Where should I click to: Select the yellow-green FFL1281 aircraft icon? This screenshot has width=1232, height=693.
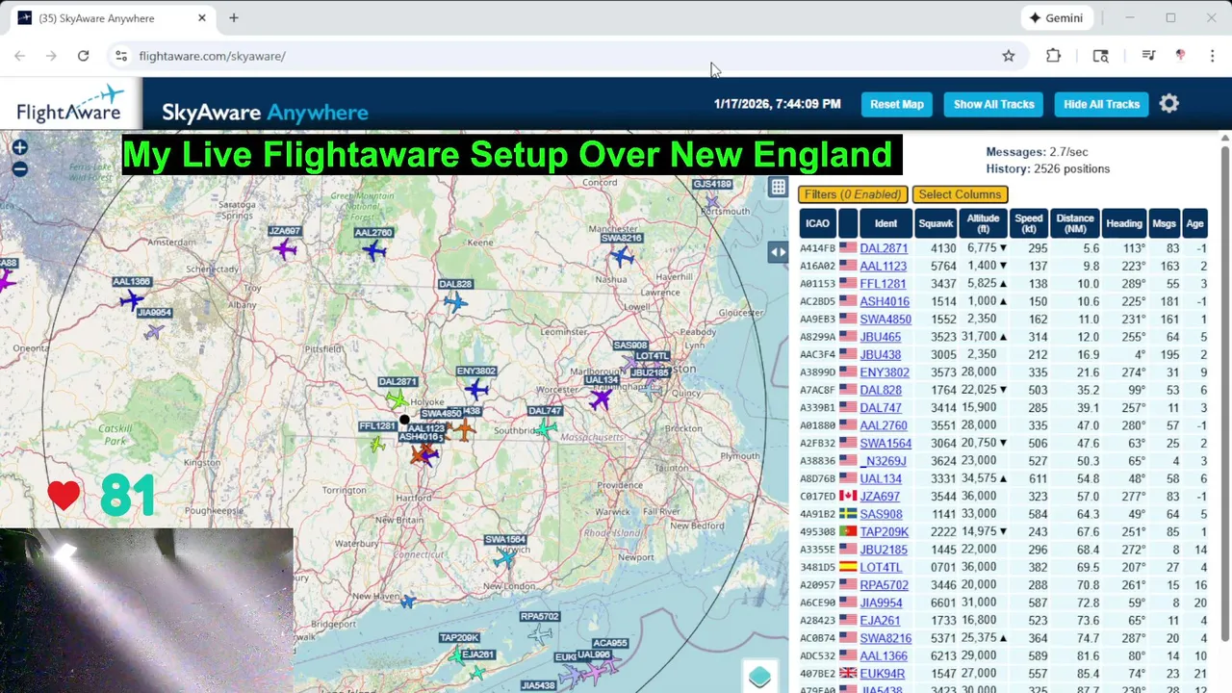coord(377,444)
